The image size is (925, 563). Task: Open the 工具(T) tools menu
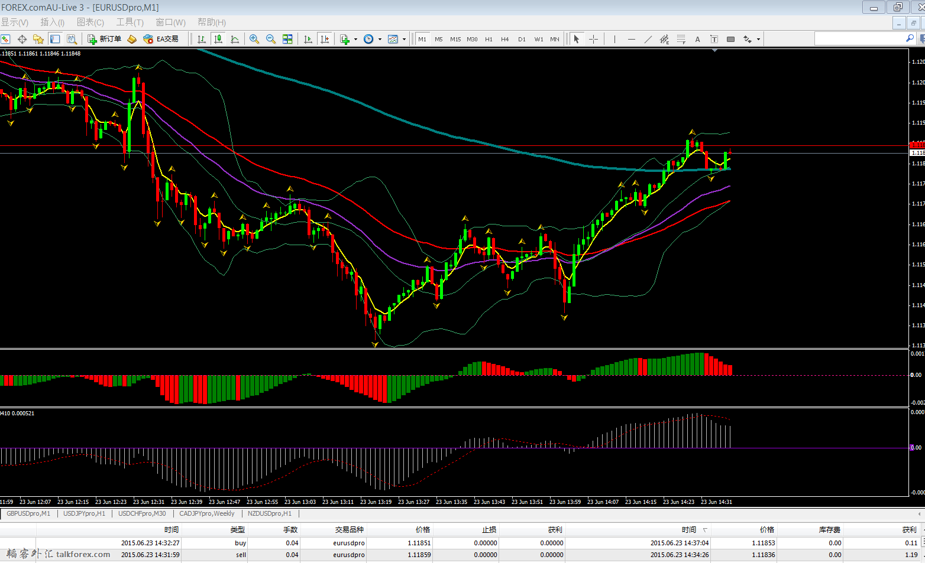point(130,22)
